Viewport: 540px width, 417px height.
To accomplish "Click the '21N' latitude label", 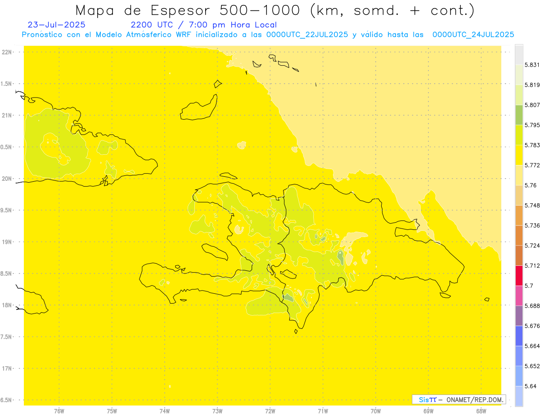I will [x=7, y=115].
